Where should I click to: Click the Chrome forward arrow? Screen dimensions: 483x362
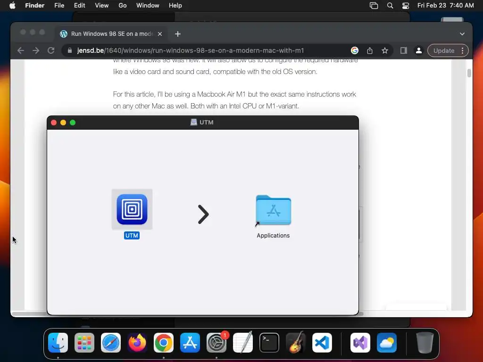[x=36, y=50]
